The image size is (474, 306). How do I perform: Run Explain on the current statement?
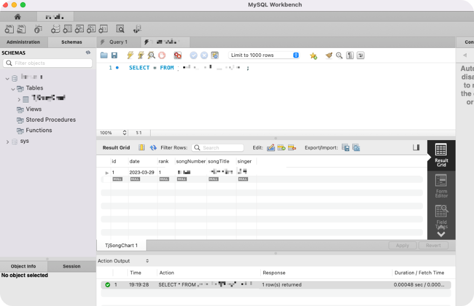coord(151,55)
